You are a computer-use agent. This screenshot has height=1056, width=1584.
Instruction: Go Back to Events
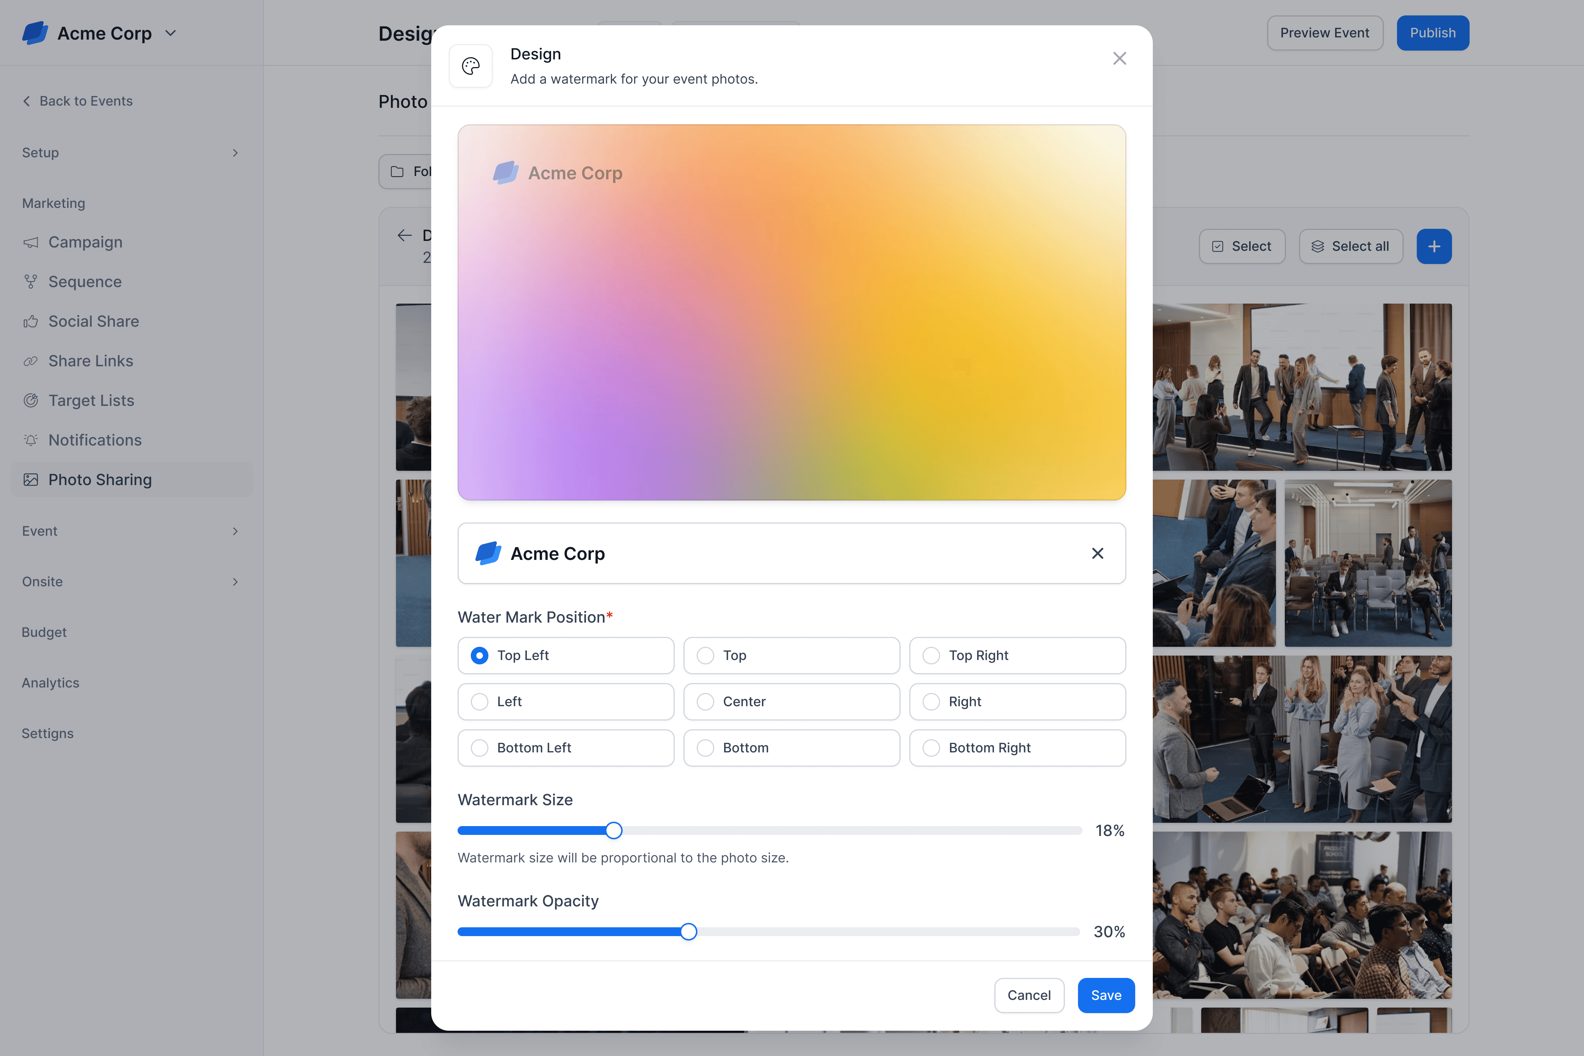(x=77, y=101)
